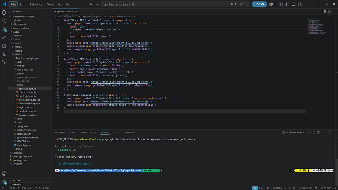
Task: Click Prettier in status bar
Action: pyautogui.click(x=325, y=188)
